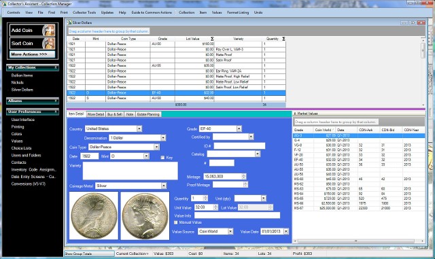Click the More Actions >>> button

click(33, 54)
